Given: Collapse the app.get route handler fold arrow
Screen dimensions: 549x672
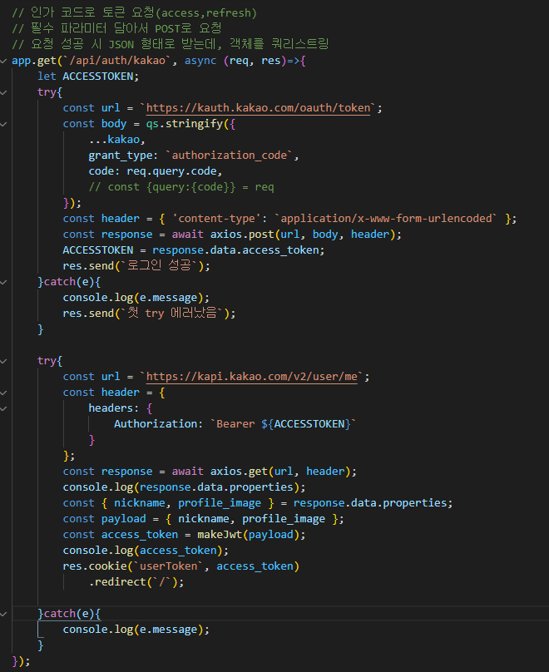Looking at the screenshot, I should click(3, 61).
